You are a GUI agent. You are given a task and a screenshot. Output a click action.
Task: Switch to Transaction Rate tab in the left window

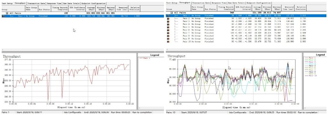tap(36, 3)
